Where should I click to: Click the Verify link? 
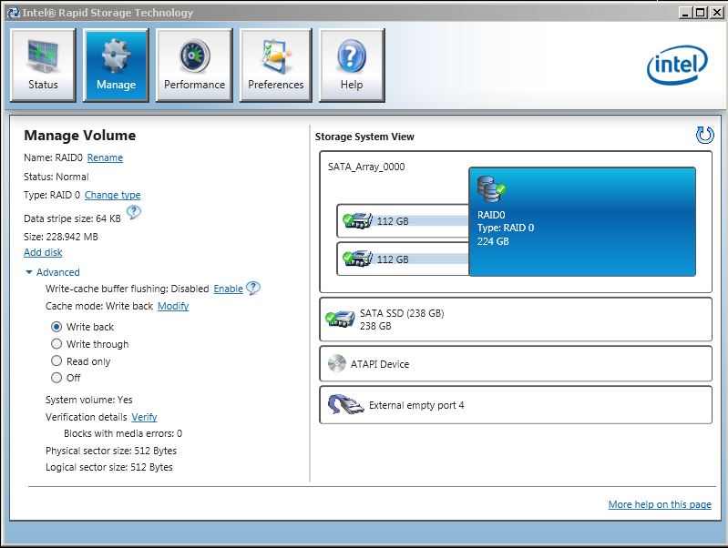point(144,417)
